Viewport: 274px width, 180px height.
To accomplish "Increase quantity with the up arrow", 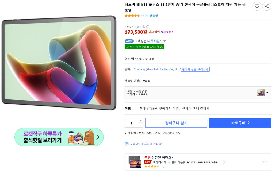I will coord(140,121).
